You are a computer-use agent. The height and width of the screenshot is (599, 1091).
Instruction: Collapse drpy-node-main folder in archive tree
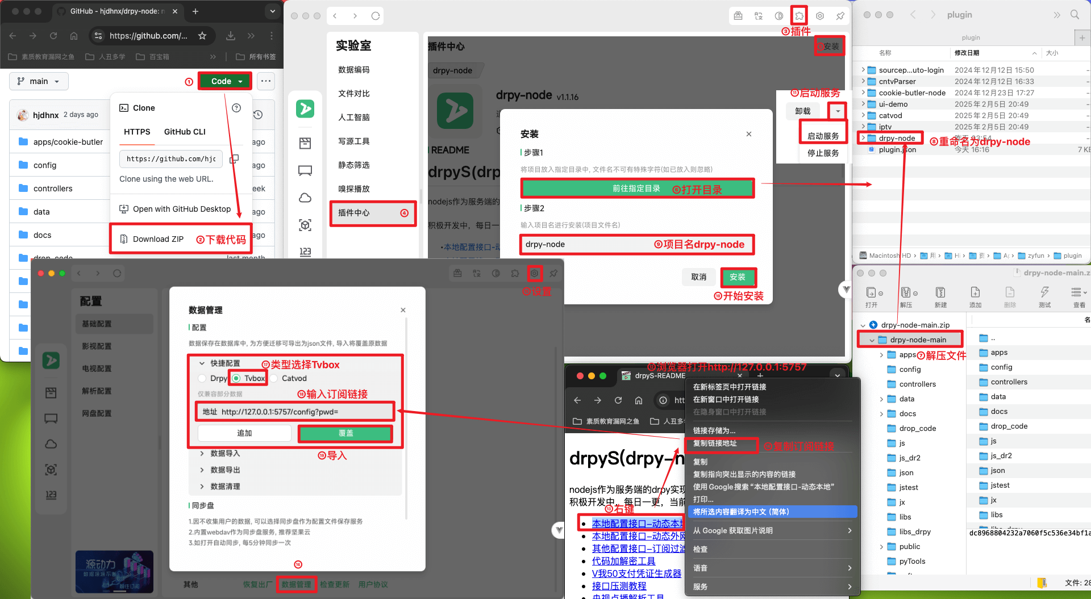click(x=872, y=340)
